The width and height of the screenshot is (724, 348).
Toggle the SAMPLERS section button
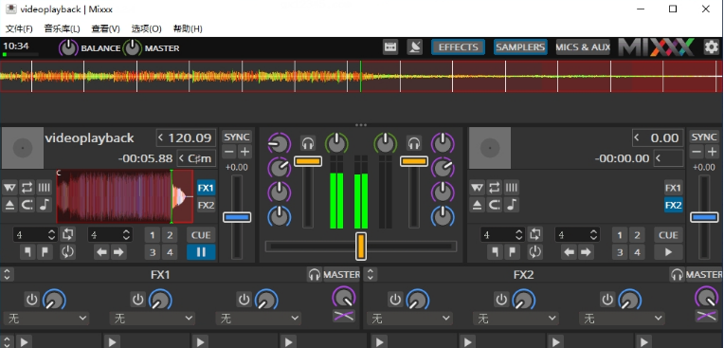click(520, 47)
